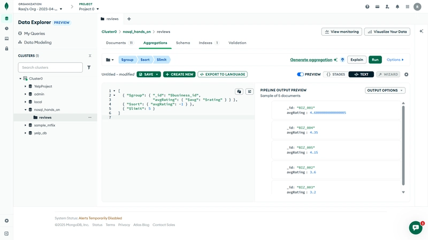The image size is (428, 240).
Task: Open the organization dropdown
Action: [x=40, y=9]
